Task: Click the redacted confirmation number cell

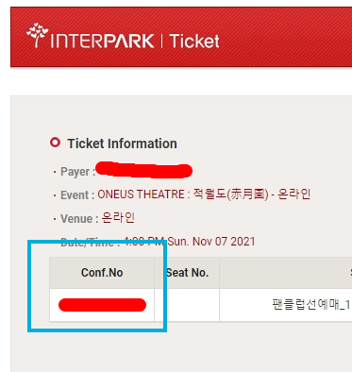Action: coord(102,305)
